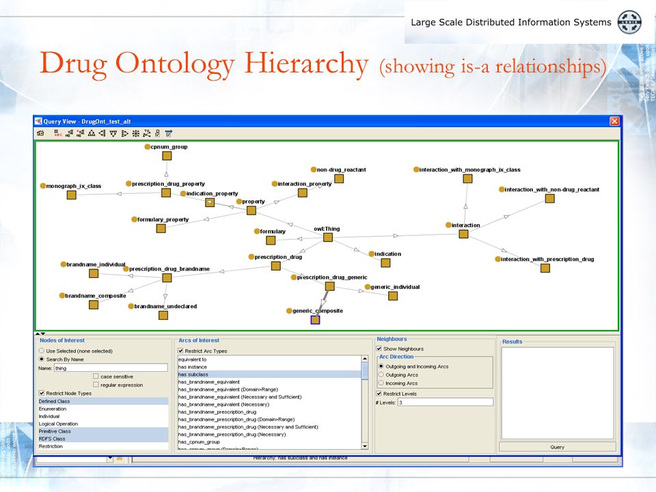Select the upward-pointing tree layout icon

pos(91,133)
